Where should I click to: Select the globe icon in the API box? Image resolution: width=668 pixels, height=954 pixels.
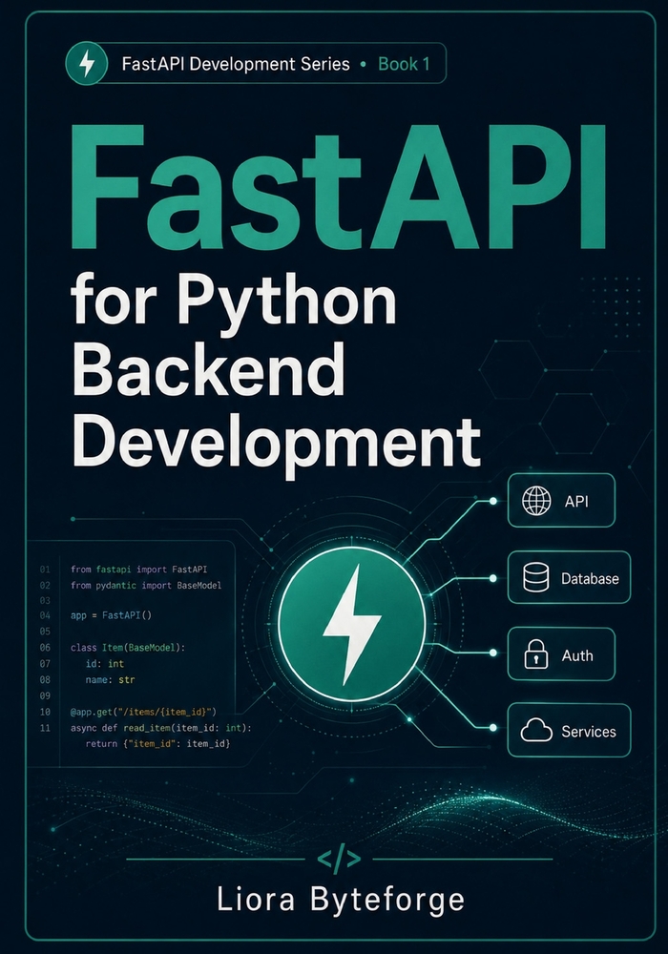[536, 501]
